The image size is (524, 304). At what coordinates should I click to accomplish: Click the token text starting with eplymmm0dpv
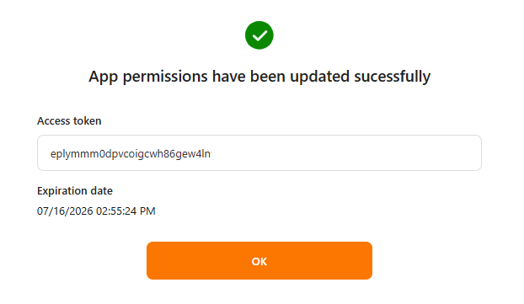point(131,153)
